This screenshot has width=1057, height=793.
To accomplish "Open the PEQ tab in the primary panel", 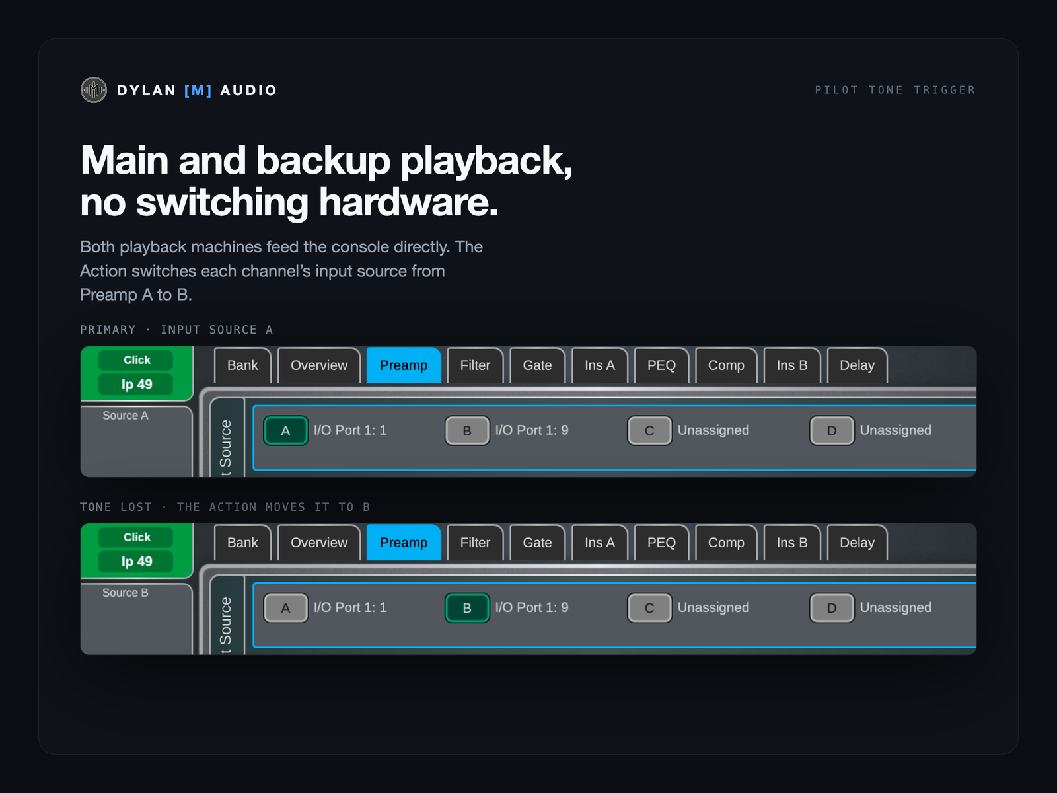I will [661, 365].
